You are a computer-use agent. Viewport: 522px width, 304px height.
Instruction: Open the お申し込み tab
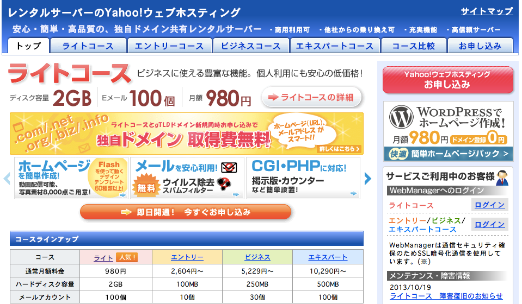480,46
